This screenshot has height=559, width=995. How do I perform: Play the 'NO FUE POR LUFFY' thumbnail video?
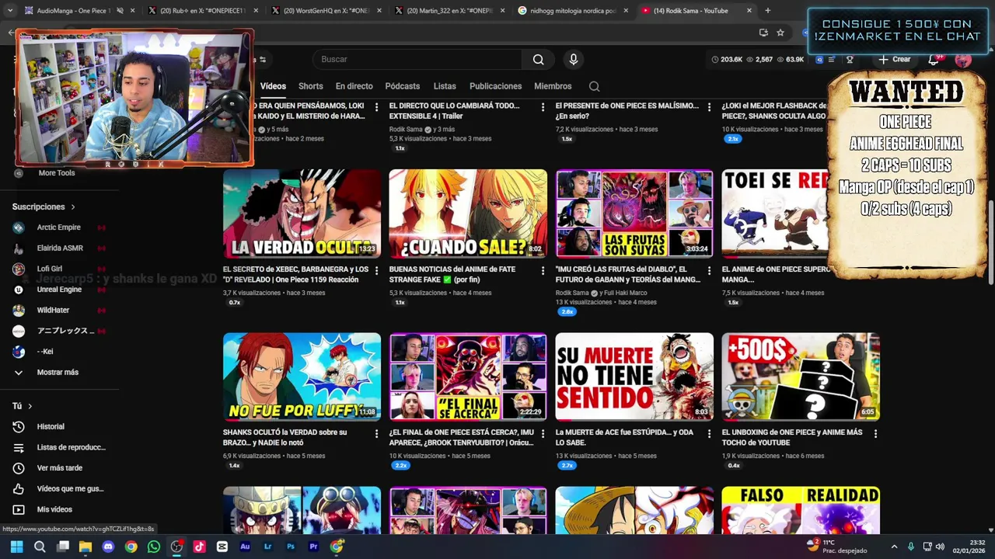pos(302,377)
